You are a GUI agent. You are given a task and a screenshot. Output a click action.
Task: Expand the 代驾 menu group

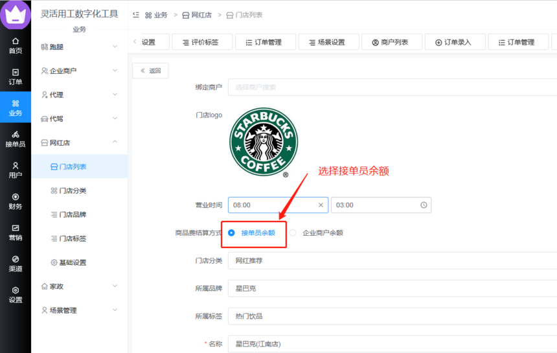[79, 119]
